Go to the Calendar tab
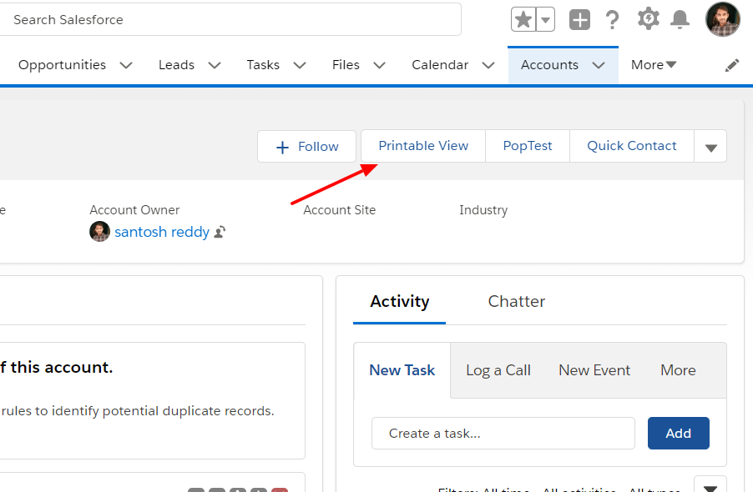Image resolution: width=753 pixels, height=492 pixels. 440,65
